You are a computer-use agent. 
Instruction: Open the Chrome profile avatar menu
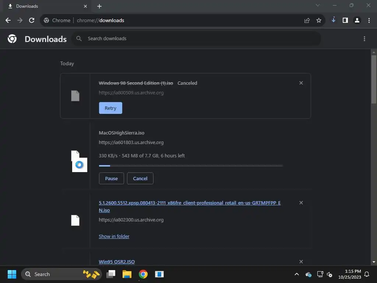tap(357, 21)
